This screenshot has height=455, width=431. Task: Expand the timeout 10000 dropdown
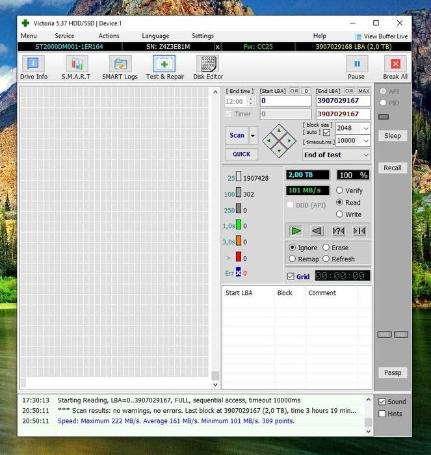coord(366,141)
